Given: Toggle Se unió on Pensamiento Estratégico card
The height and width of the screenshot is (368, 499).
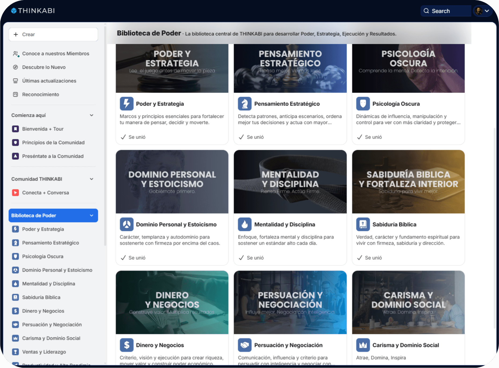Looking at the screenshot, I should [251, 137].
